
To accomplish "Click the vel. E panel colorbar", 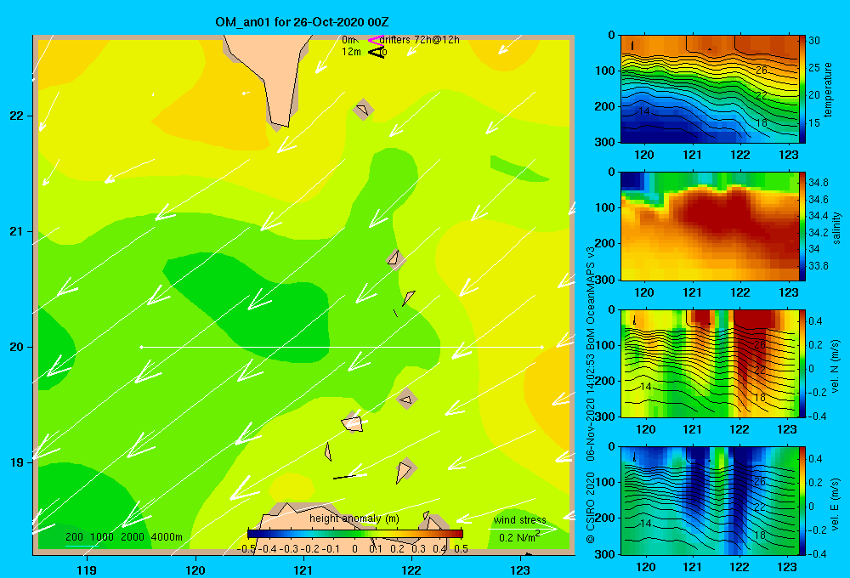I will pos(802,501).
